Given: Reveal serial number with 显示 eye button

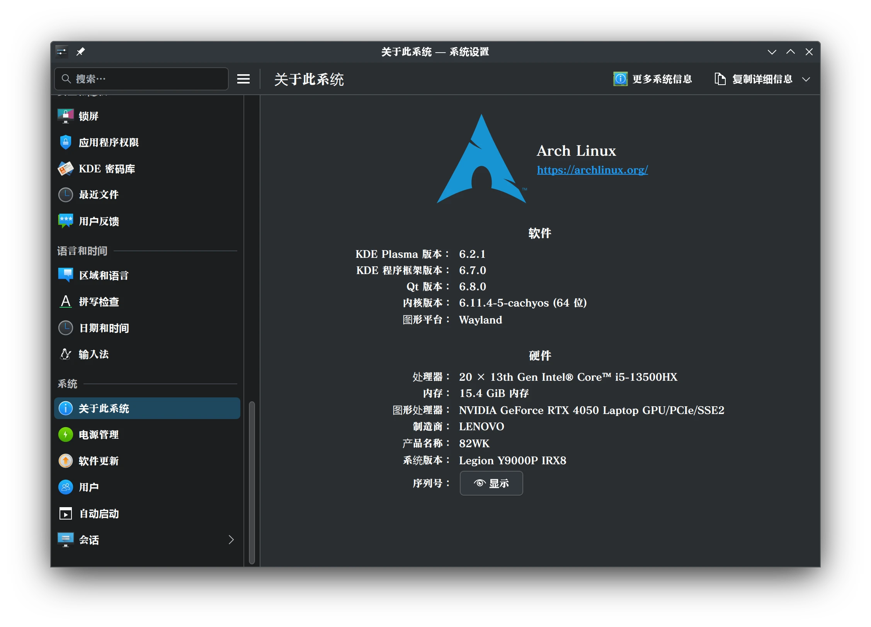Looking at the screenshot, I should (491, 483).
